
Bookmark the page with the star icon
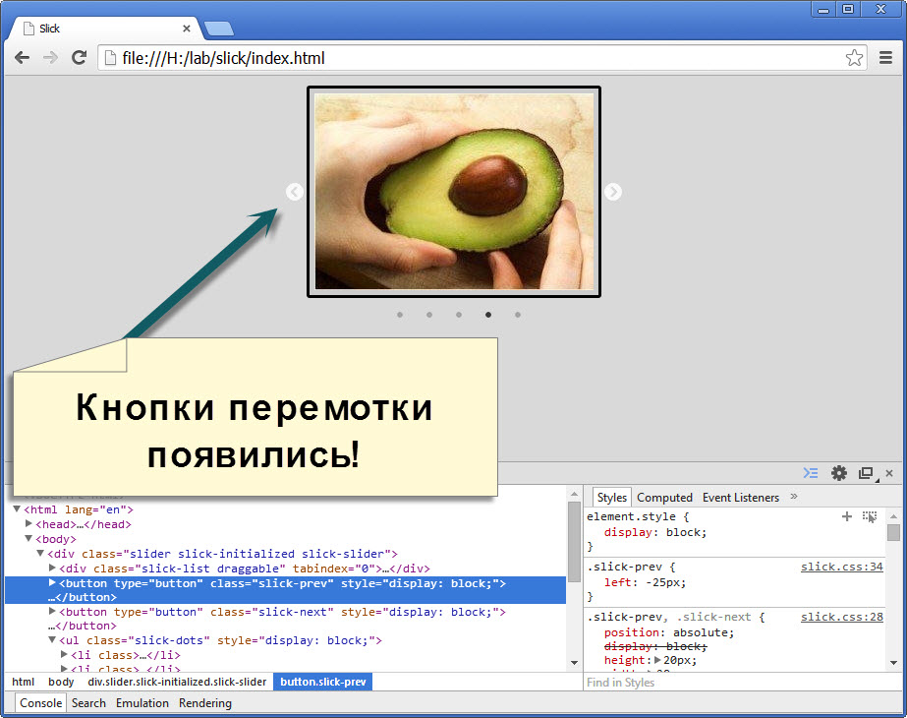[854, 57]
